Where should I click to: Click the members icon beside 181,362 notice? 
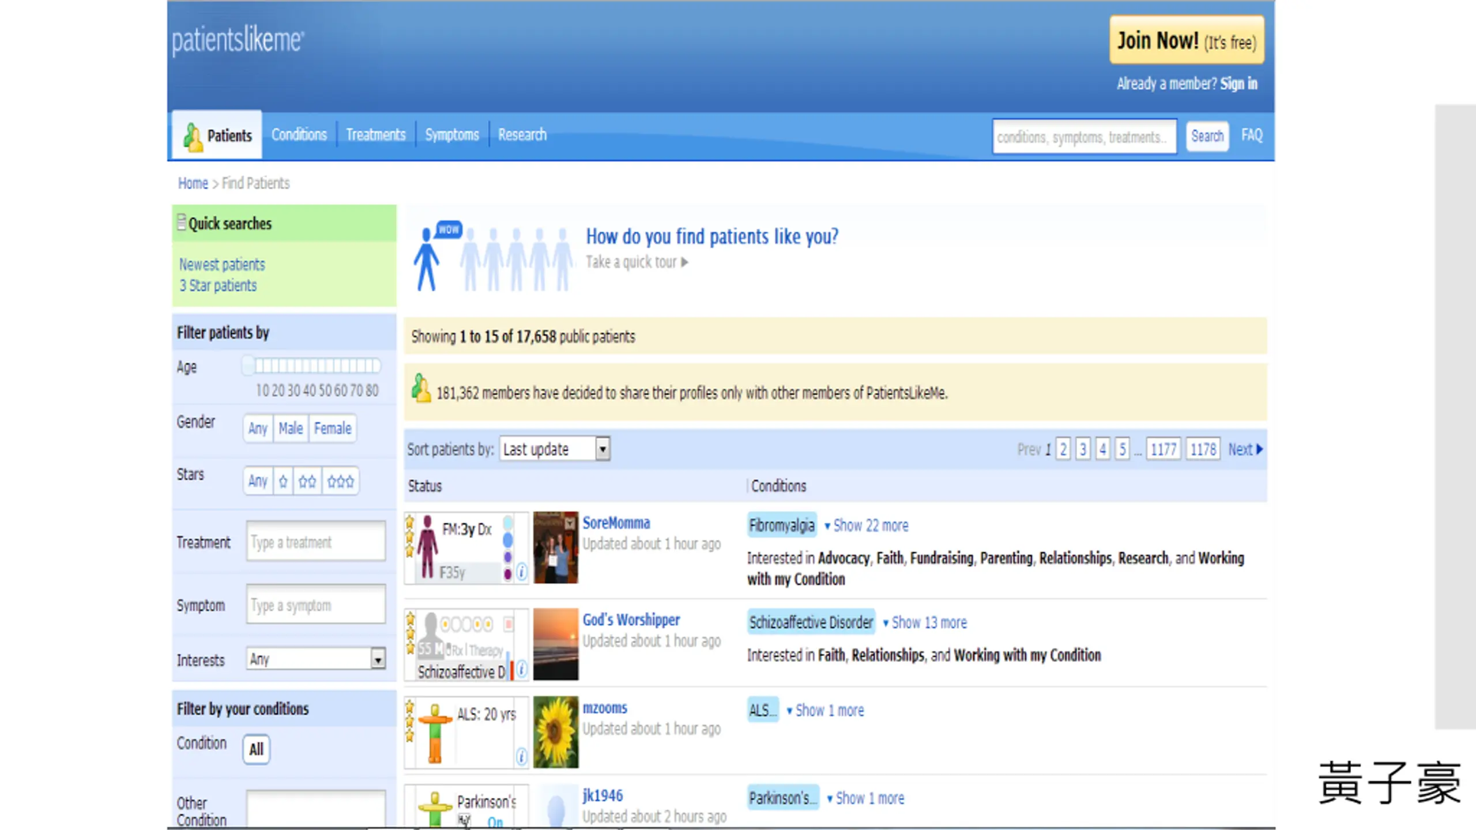coord(421,388)
